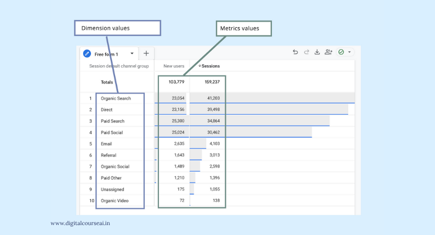Click row number 1 cell
The image size is (435, 235).
coord(90,98)
